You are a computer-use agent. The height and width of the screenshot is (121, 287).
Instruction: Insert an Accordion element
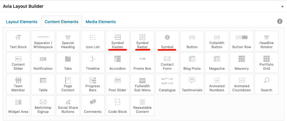tap(118, 63)
